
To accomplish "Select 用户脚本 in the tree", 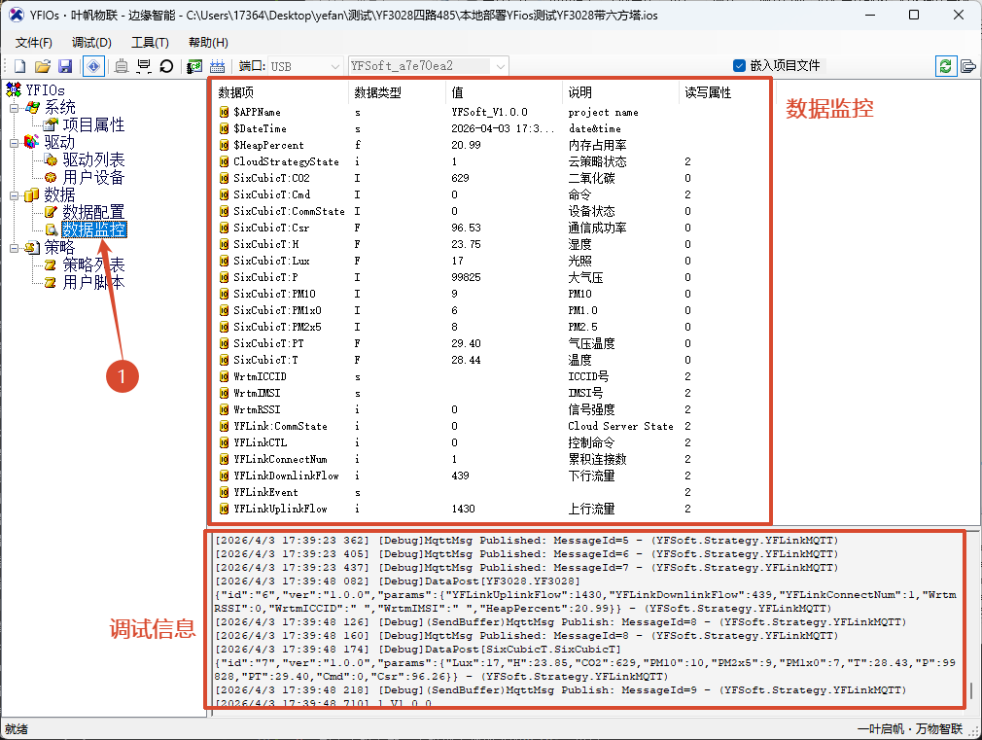I will 93,282.
